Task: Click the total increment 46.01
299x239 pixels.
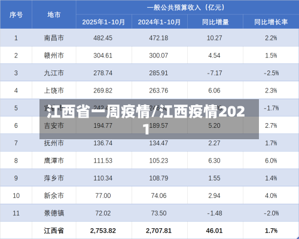Action: point(214,231)
